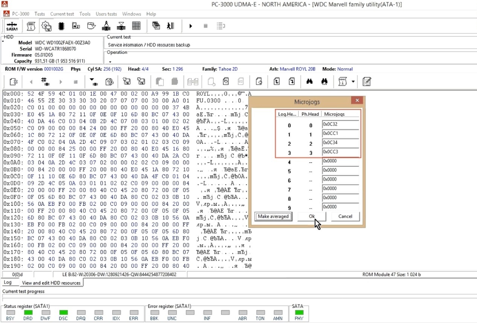
Task: Click the head-over-platters test icon
Action: tap(121, 26)
